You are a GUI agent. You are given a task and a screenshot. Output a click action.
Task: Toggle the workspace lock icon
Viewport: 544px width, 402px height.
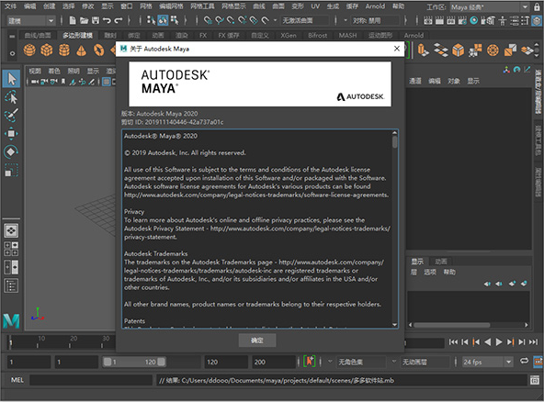(x=537, y=7)
